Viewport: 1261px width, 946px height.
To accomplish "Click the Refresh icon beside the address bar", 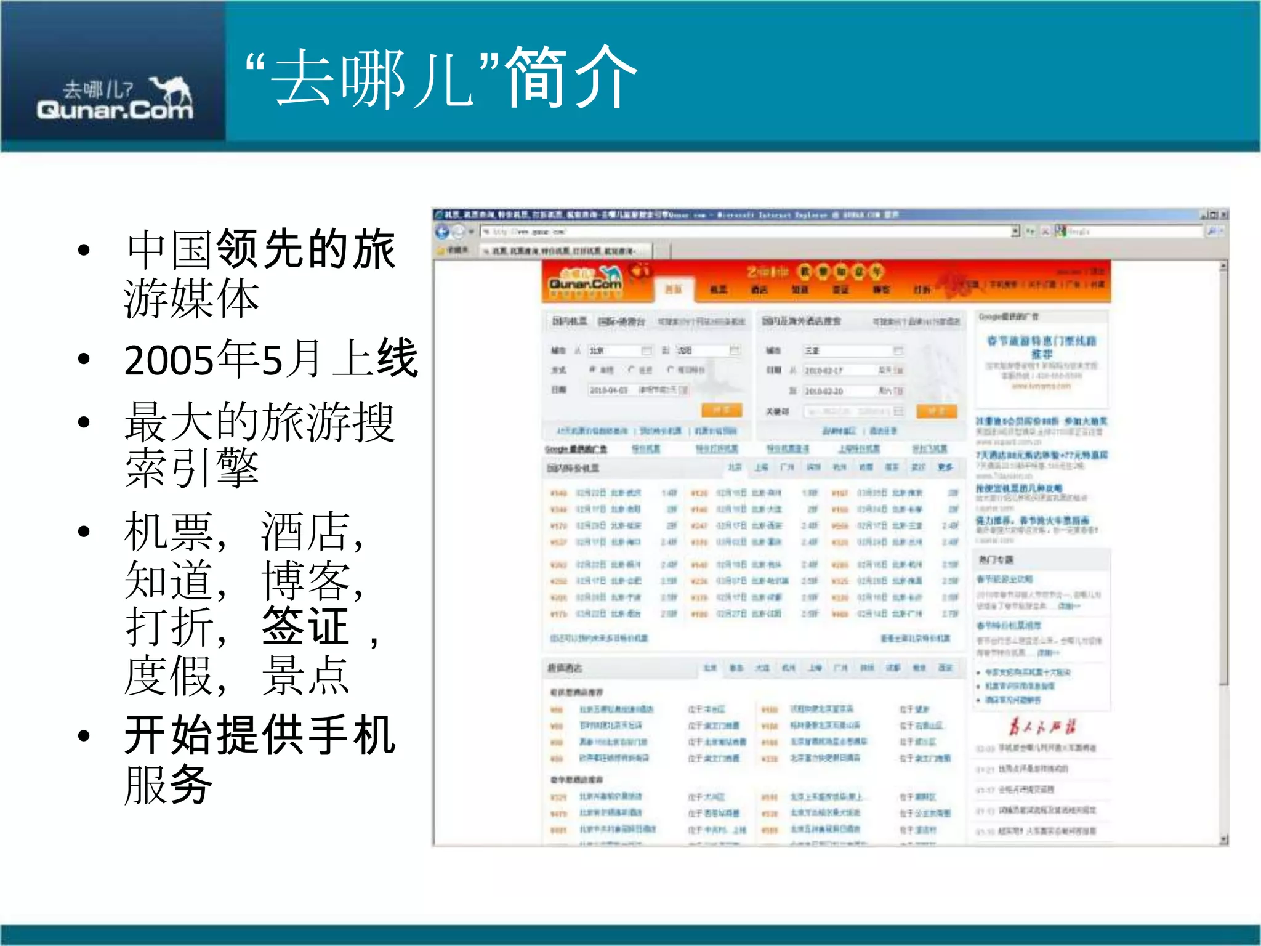I will (x=1030, y=232).
